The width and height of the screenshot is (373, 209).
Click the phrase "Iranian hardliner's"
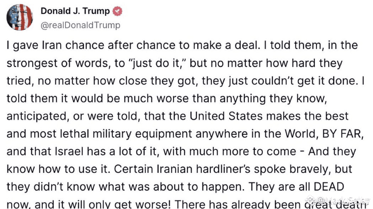click(203, 169)
